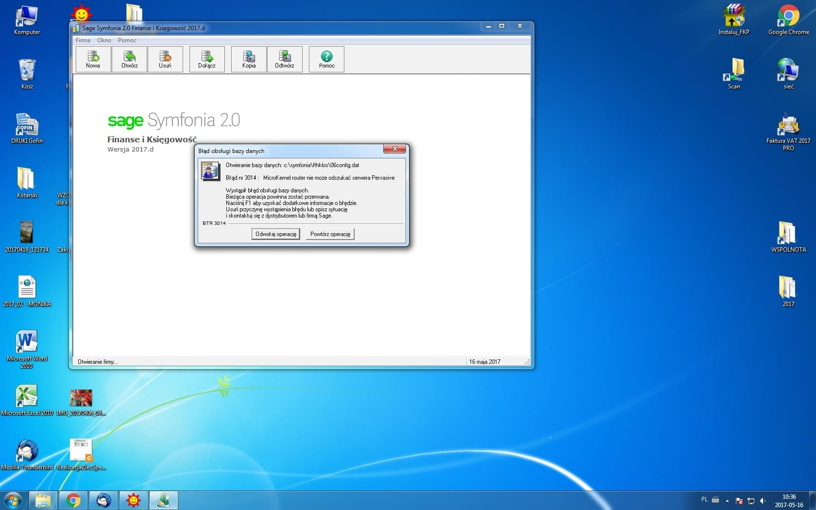The height and width of the screenshot is (510, 816).
Task: Select Microsoft Word 2010 shortcut
Action: click(27, 349)
